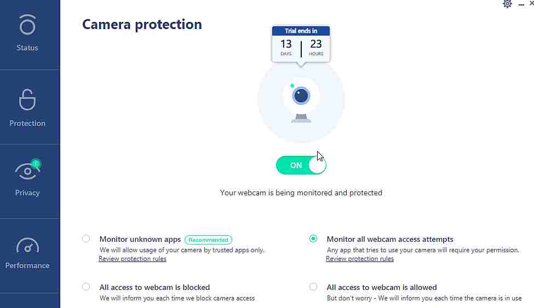
Task: Open the Privacy eye icon
Action: click(x=27, y=170)
